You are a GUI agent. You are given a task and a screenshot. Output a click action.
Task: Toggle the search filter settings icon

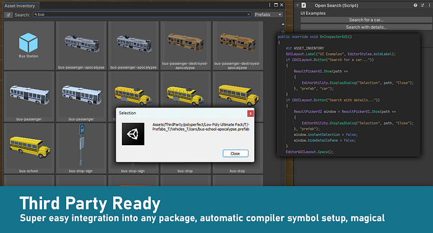pos(8,15)
